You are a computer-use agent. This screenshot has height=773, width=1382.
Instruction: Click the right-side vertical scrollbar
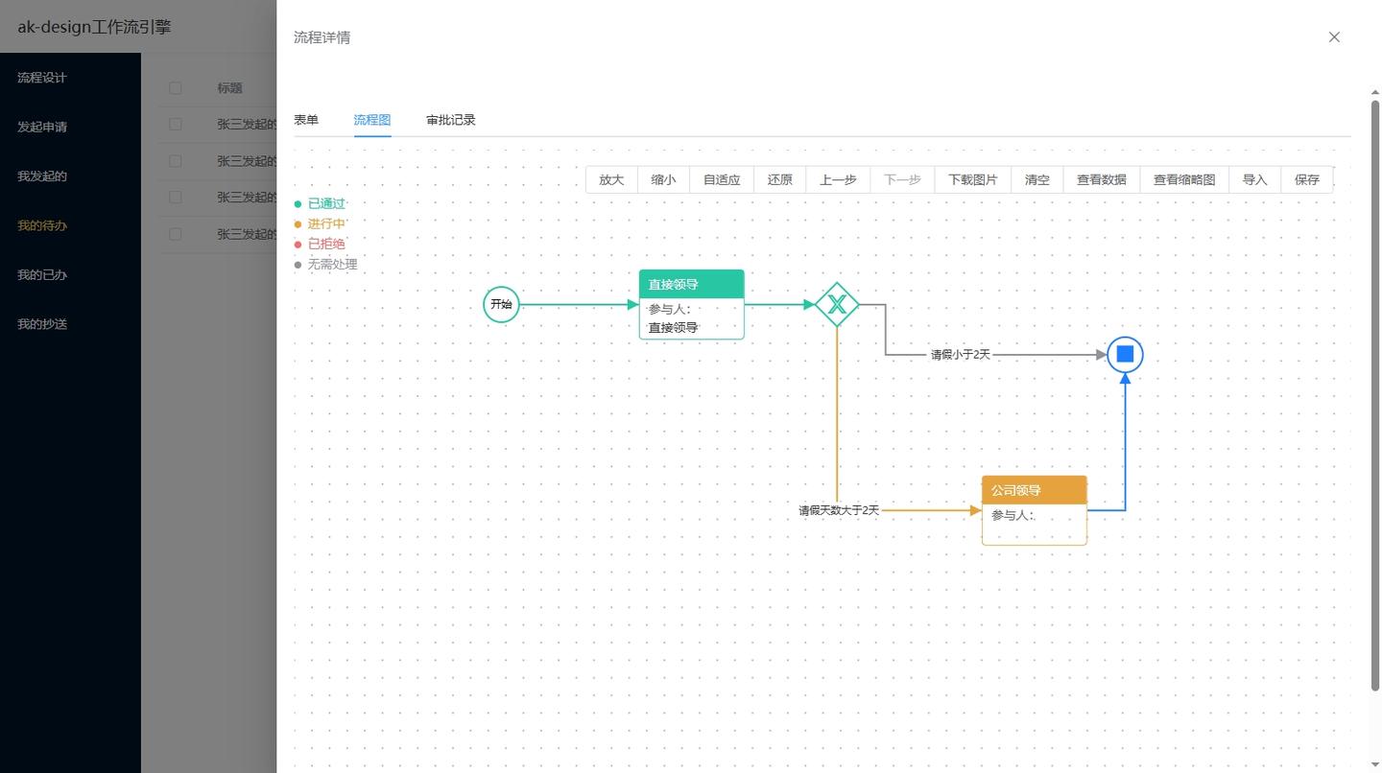tap(1376, 384)
